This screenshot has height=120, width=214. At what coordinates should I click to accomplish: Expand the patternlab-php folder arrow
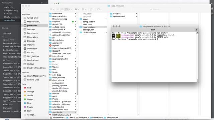pyautogui.click(x=106, y=32)
